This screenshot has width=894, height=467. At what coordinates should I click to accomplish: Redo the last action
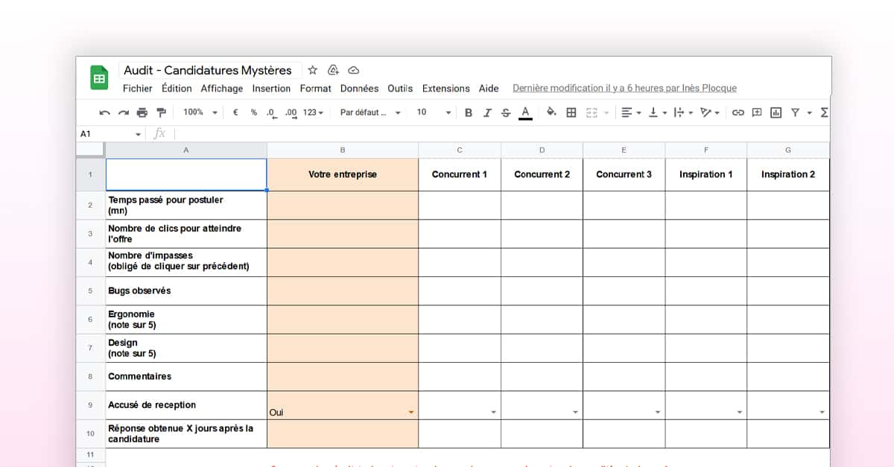(123, 112)
